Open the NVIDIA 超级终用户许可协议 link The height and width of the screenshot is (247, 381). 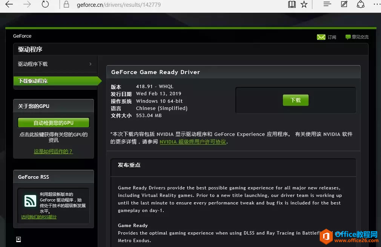(x=193, y=142)
